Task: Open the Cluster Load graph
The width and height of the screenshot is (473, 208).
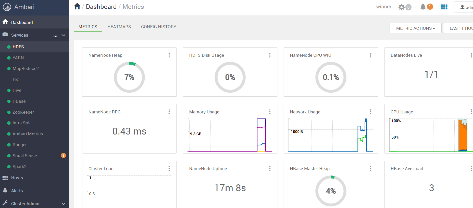Action: 129,191
